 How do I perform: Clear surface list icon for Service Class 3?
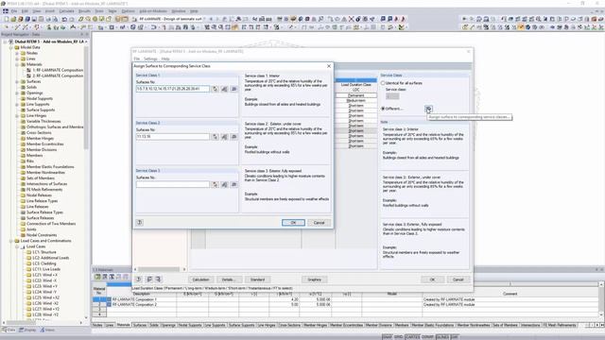point(233,185)
